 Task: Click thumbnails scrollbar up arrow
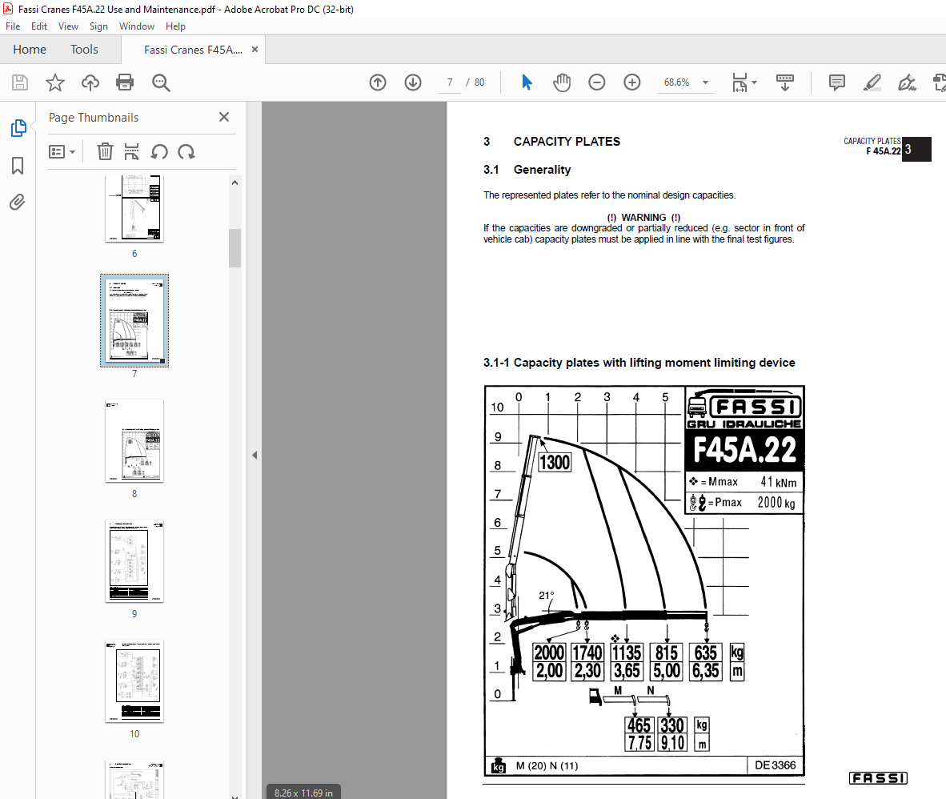234,183
